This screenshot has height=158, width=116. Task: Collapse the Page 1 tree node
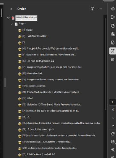point(12,24)
